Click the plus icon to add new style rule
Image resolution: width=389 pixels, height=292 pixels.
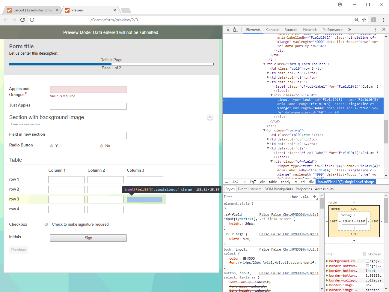click(314, 197)
